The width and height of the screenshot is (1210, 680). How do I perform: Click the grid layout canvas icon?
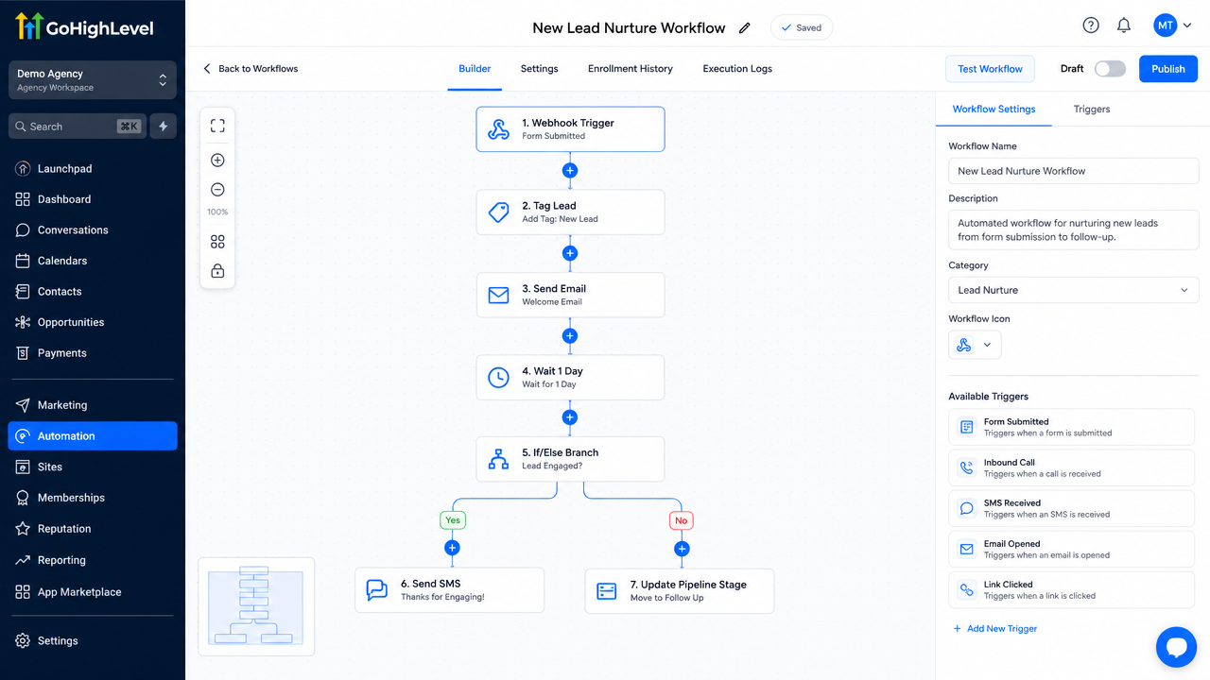[x=217, y=242]
